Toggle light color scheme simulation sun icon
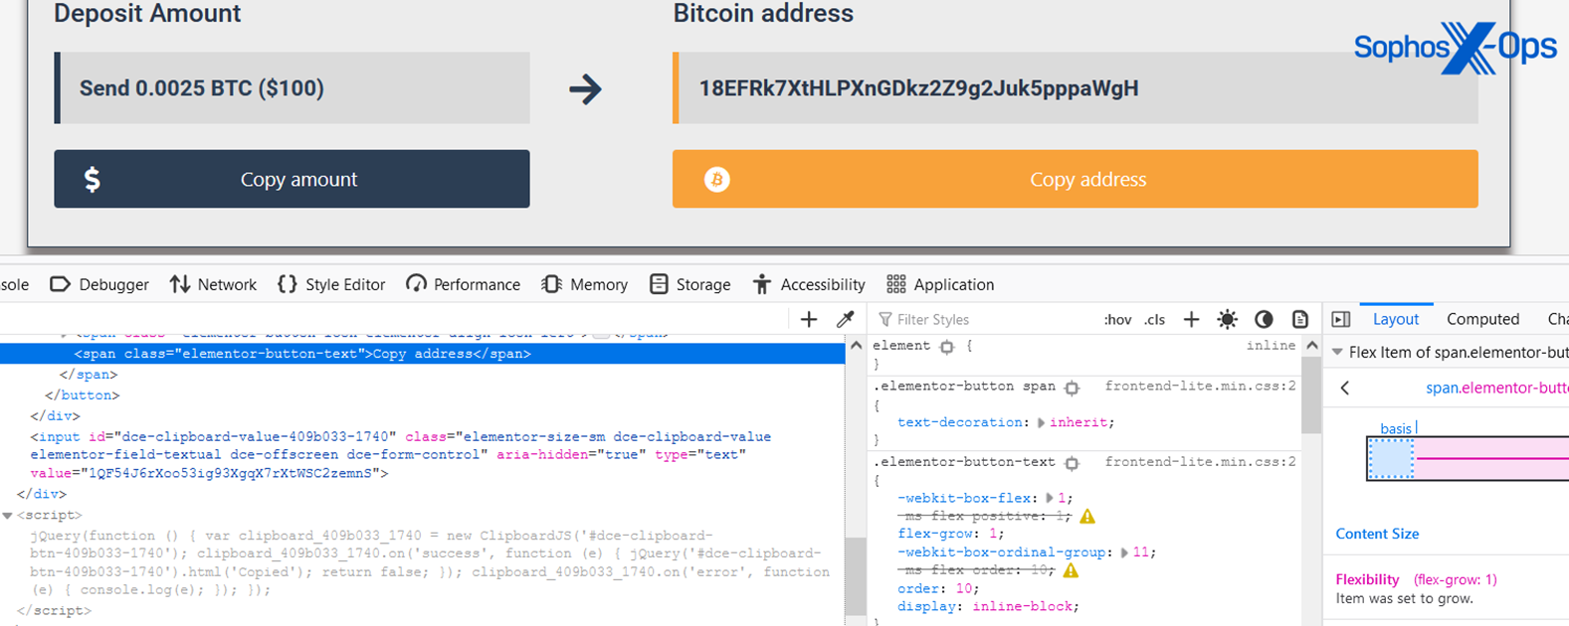 point(1228,319)
